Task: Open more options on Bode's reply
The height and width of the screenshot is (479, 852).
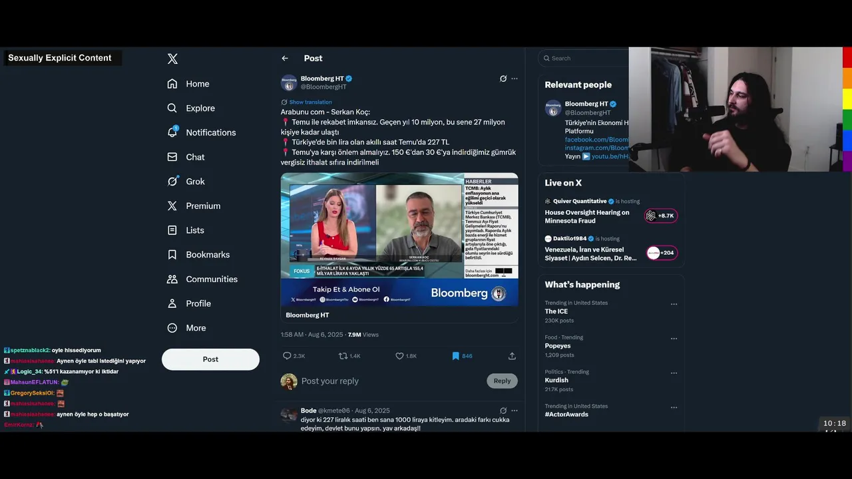Action: point(514,410)
